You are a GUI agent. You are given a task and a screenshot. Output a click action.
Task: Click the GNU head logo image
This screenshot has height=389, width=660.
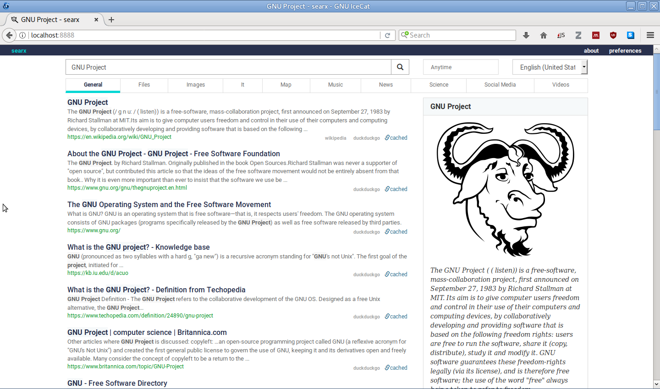click(x=505, y=189)
